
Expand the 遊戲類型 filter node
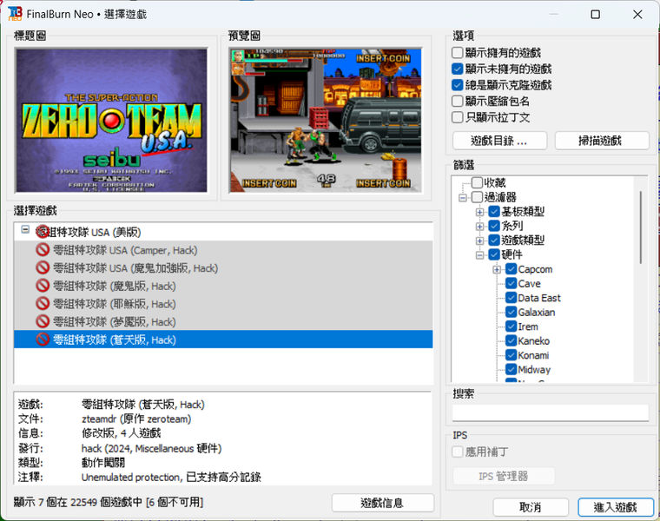point(479,241)
